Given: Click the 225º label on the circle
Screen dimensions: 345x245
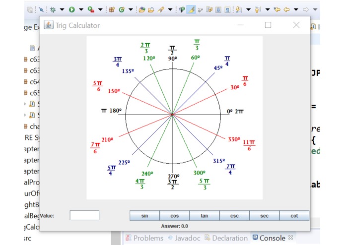Looking at the screenshot, I should coord(124,162).
